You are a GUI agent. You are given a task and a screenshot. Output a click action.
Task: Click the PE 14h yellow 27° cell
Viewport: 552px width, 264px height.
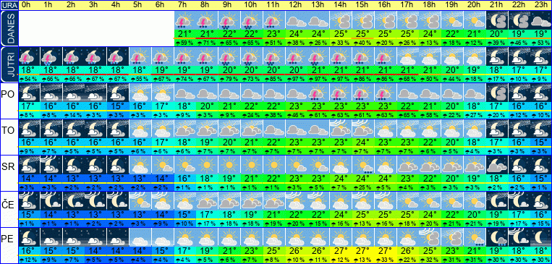click(x=341, y=251)
